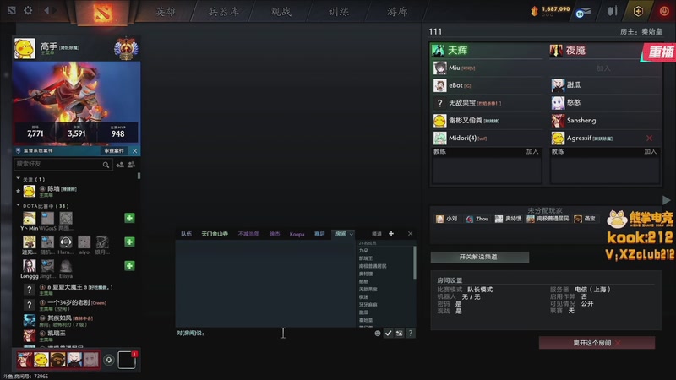Invite Y、Min party with green plus

[129, 218]
